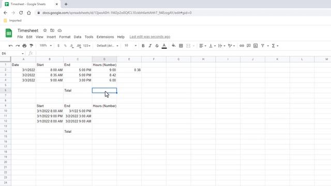Open the Tools menu
This screenshot has width=331, height=186.
pyautogui.click(x=89, y=37)
